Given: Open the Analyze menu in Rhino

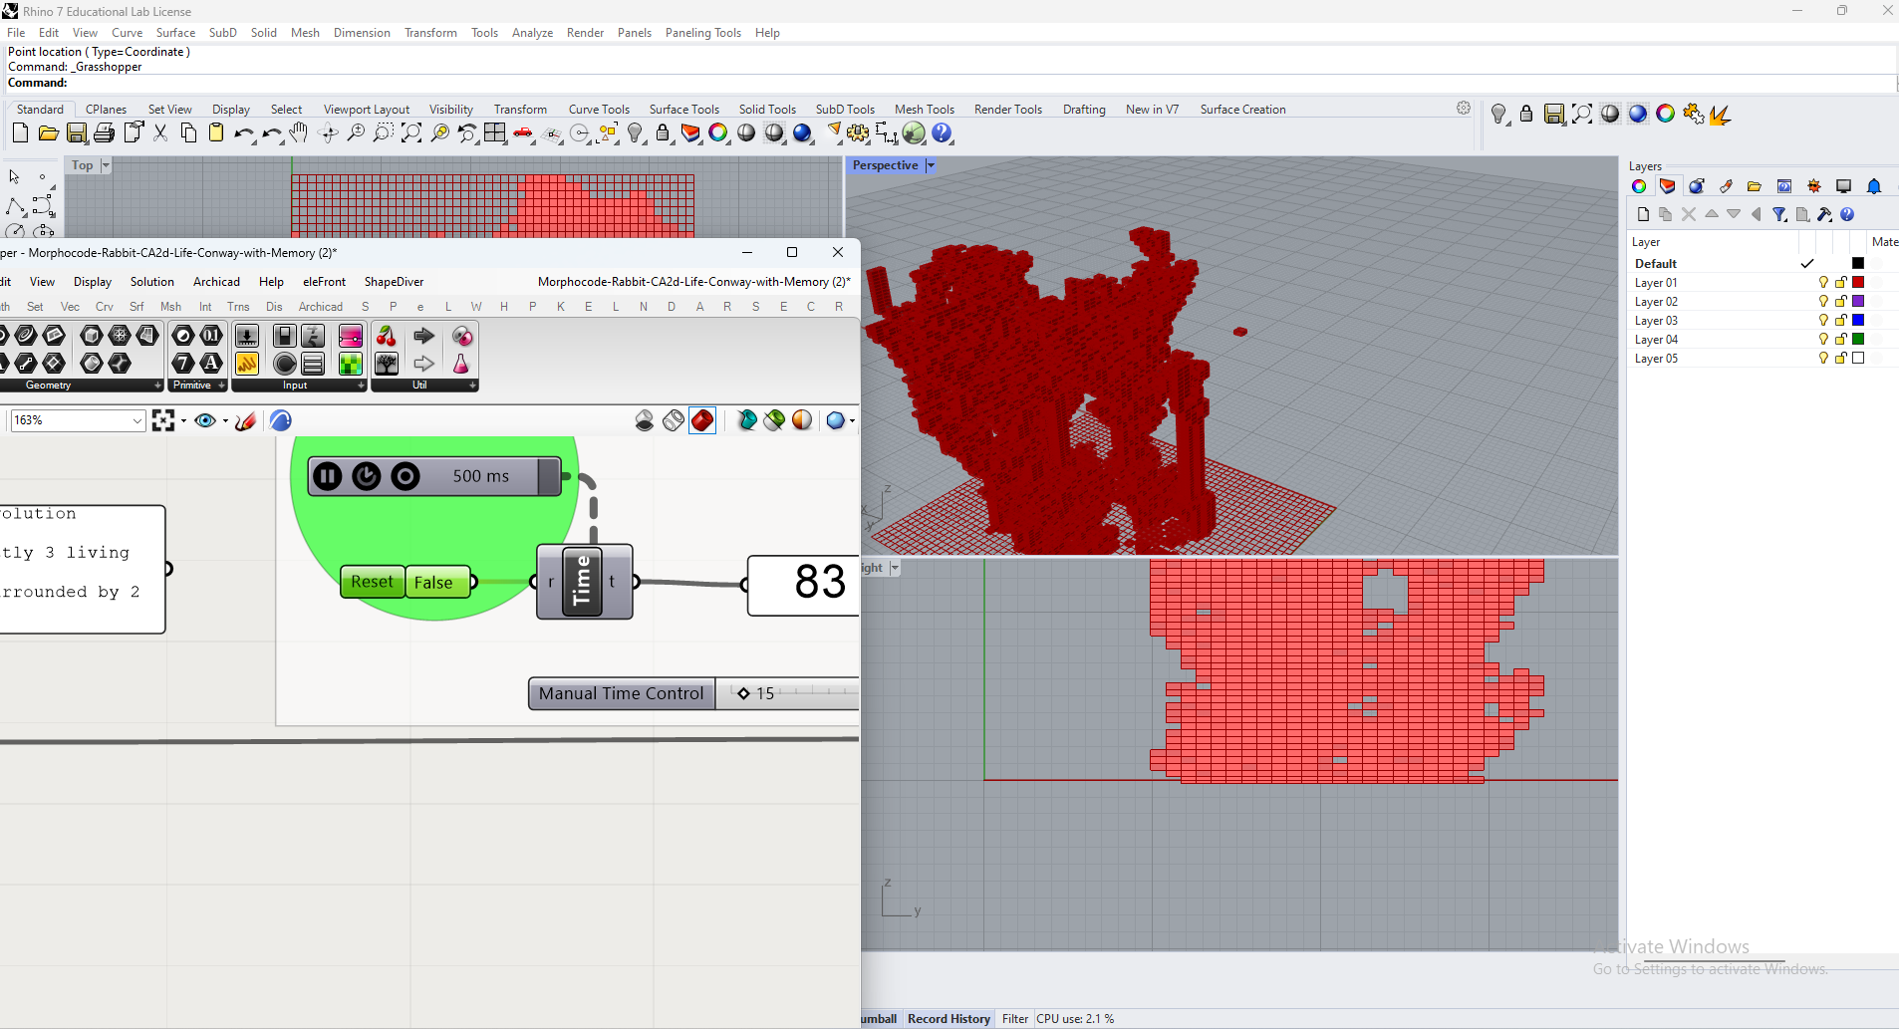Looking at the screenshot, I should [532, 33].
